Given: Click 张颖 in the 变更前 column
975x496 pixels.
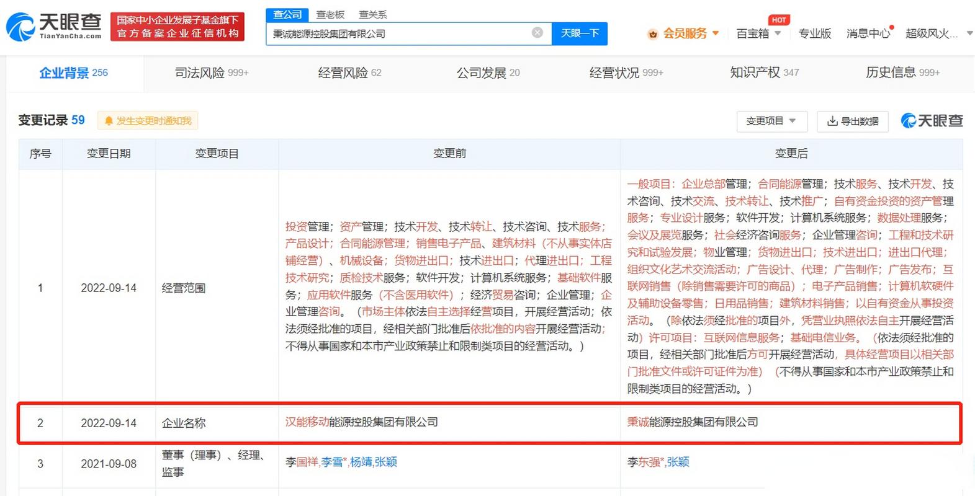Looking at the screenshot, I should 386,462.
